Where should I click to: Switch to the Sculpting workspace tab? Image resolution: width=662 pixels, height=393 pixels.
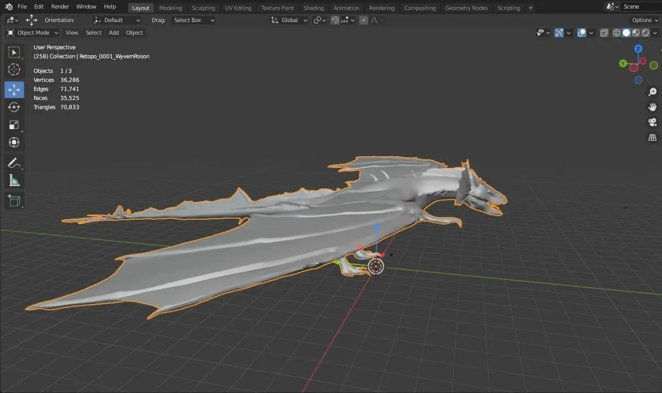[204, 8]
